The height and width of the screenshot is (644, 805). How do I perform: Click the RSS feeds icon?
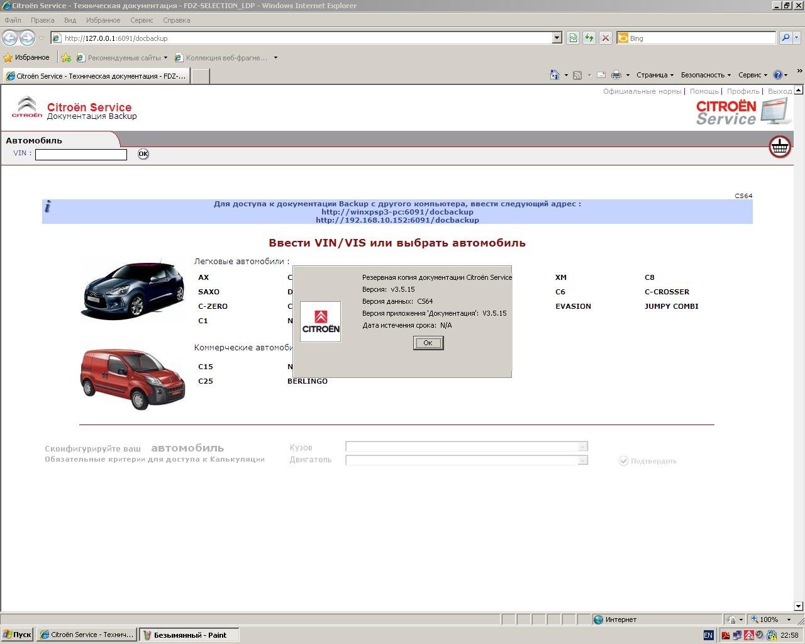click(577, 75)
